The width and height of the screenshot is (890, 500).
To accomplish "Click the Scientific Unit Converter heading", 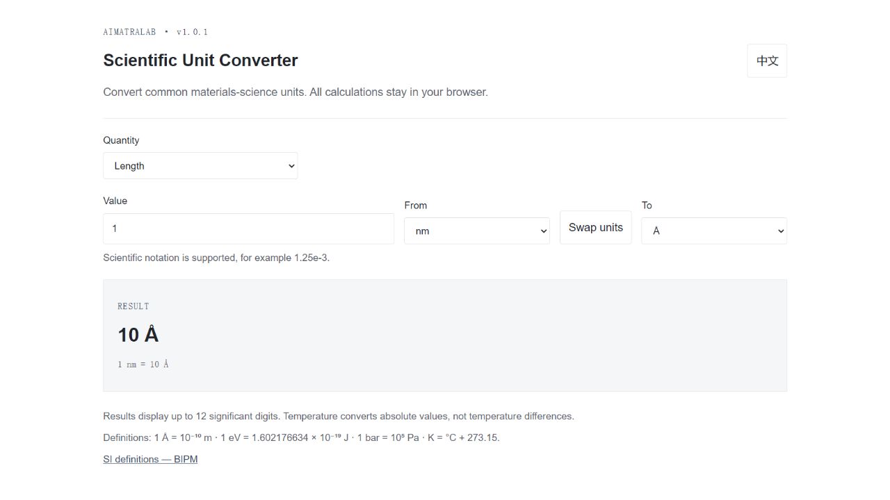I will pos(200,60).
